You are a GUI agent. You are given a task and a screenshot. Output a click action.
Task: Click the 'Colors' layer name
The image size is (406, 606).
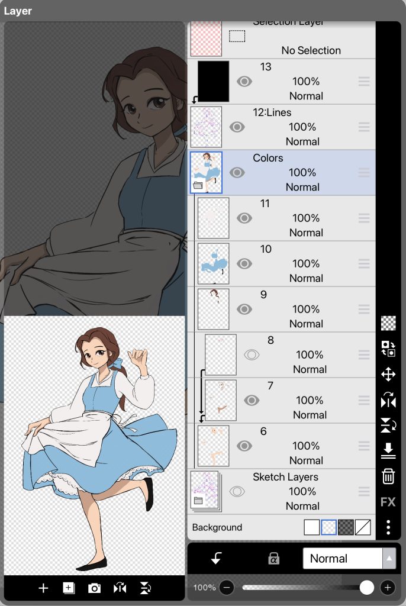tap(268, 157)
